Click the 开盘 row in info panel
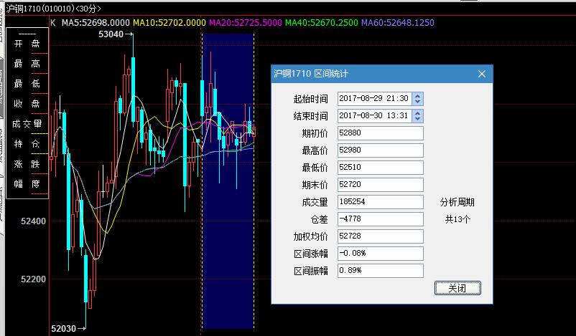The height and width of the screenshot is (336, 576). click(28, 44)
